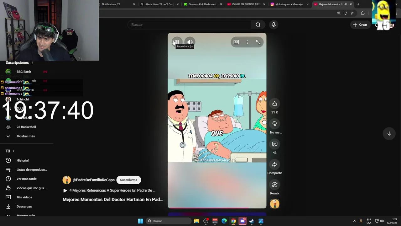Switch to the Stream - Kick Dashboard tab
The width and height of the screenshot is (401, 226).
coord(203,4)
